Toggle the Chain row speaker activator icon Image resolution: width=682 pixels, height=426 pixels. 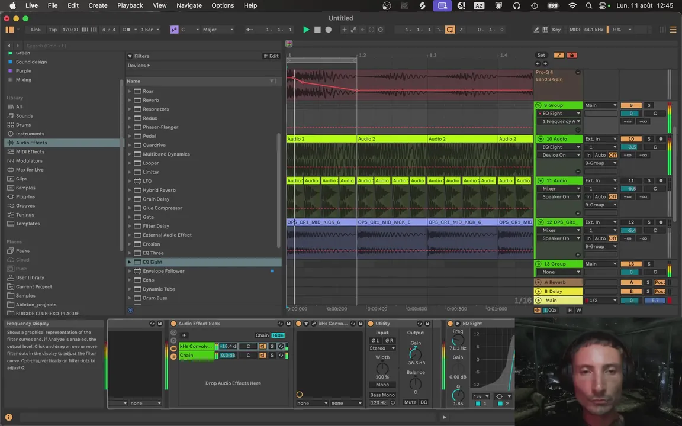click(x=263, y=356)
